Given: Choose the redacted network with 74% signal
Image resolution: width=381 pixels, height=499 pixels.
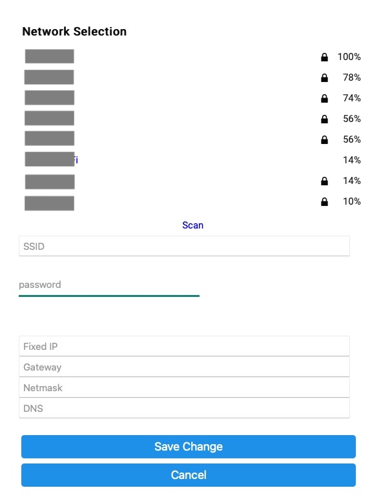Looking at the screenshot, I should (49, 97).
